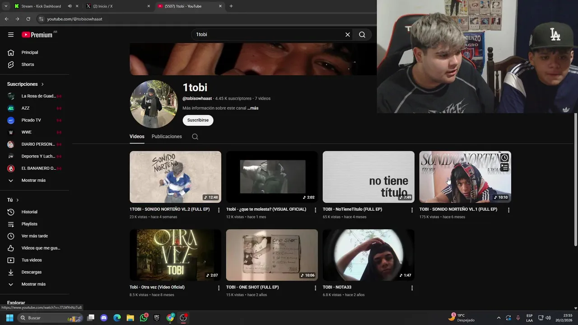578x325 pixels.
Task: Go back with browser back arrow
Action: click(6, 19)
